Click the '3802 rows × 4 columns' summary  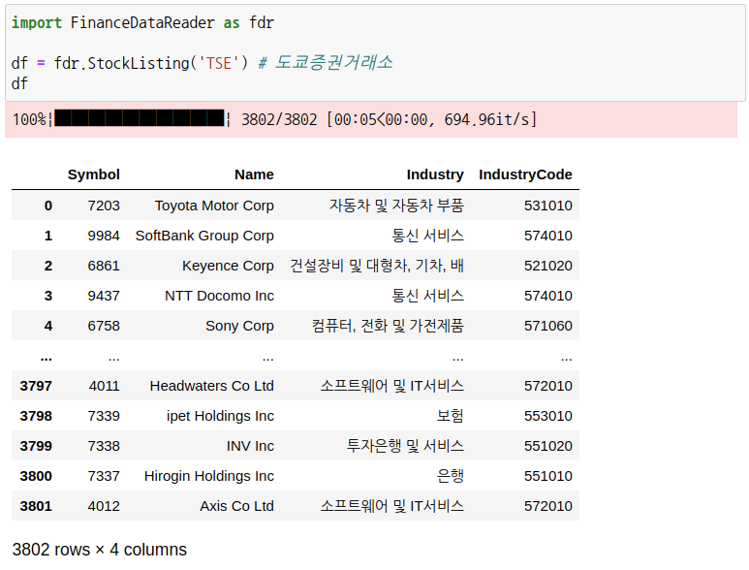click(x=100, y=550)
